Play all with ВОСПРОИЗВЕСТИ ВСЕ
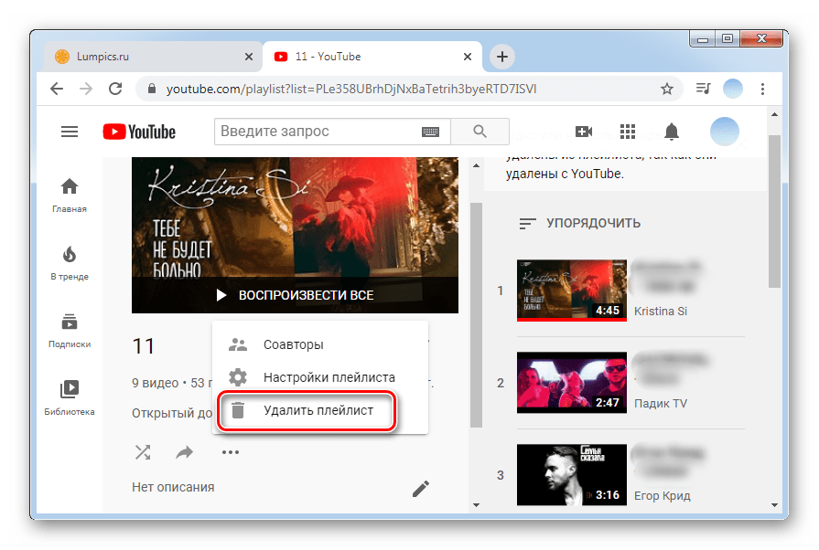This screenshot has width=819, height=550. tap(295, 295)
